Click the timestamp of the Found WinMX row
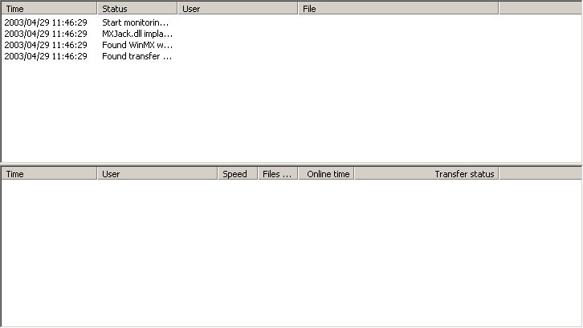 (x=46, y=45)
